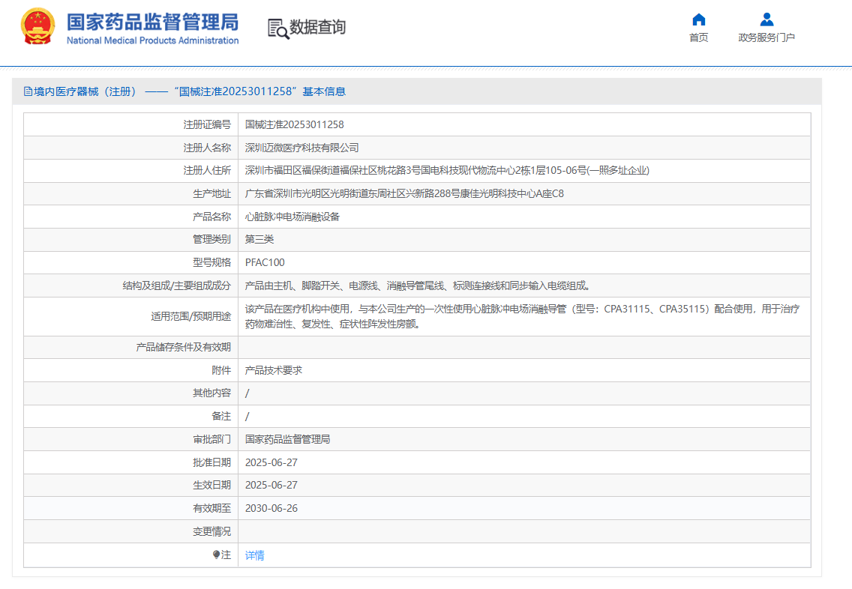
Task: Open the 政务服务门户 navigation label
Action: [766, 37]
